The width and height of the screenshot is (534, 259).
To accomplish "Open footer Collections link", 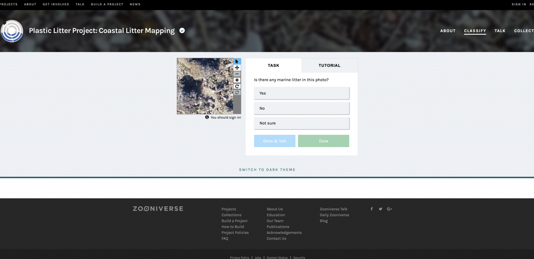I will pyautogui.click(x=232, y=215).
